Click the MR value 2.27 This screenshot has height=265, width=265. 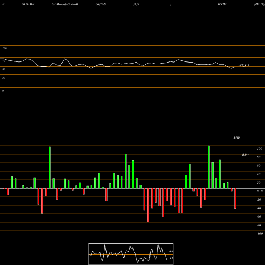(x=245, y=155)
